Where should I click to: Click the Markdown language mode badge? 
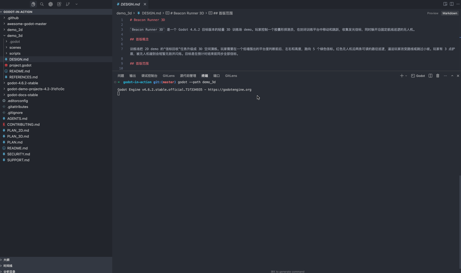tap(449, 13)
